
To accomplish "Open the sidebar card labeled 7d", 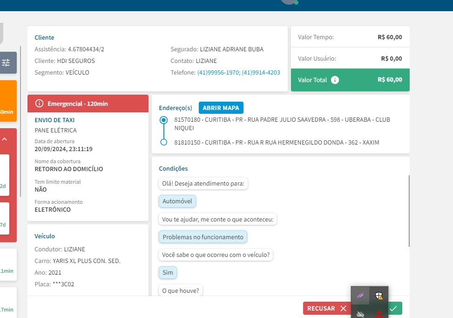I will pyautogui.click(x=4, y=218).
